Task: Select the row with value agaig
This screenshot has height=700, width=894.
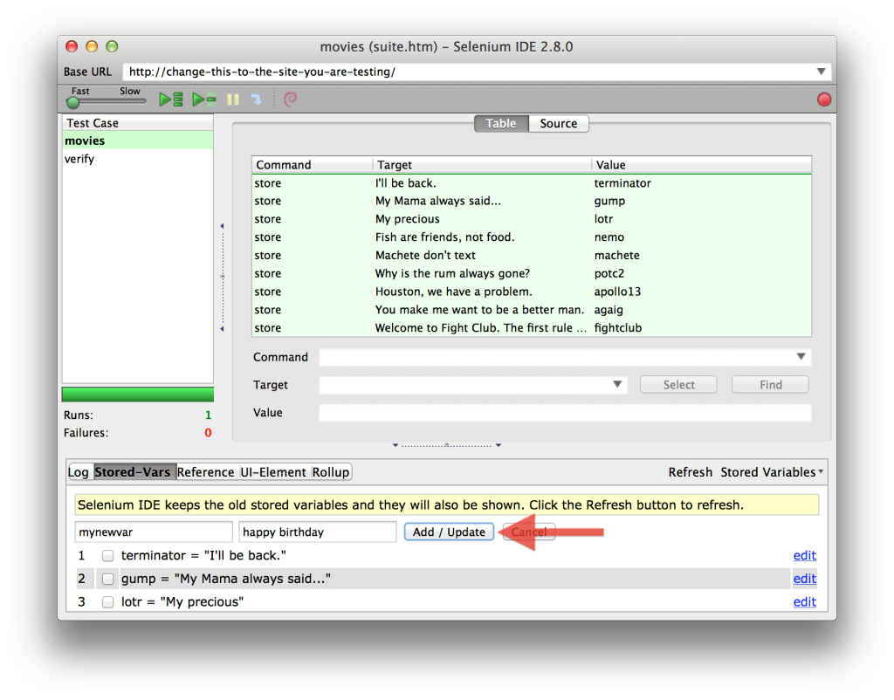Action: coord(532,310)
